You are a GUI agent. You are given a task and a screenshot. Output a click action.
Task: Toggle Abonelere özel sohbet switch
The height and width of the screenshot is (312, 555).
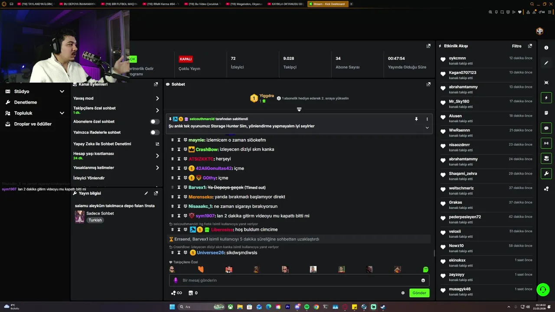(x=155, y=122)
